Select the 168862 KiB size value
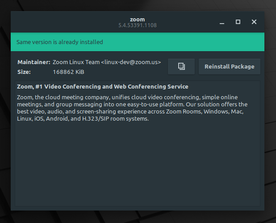This screenshot has height=223, width=276. [x=68, y=72]
